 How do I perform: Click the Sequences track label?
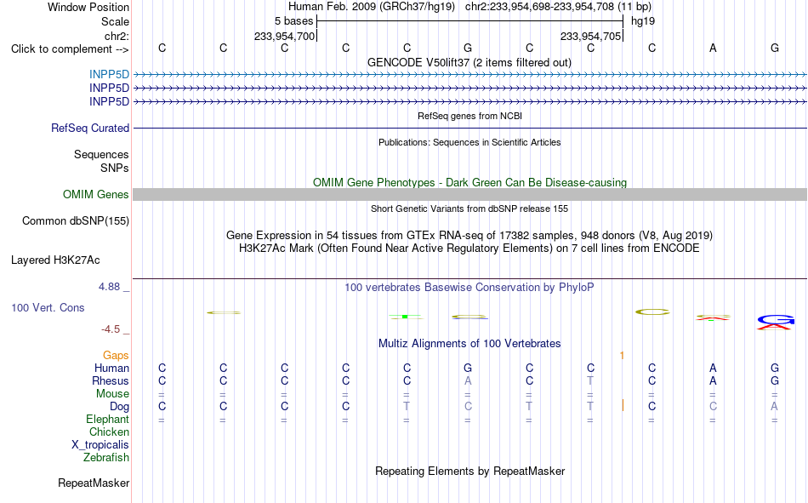click(101, 154)
